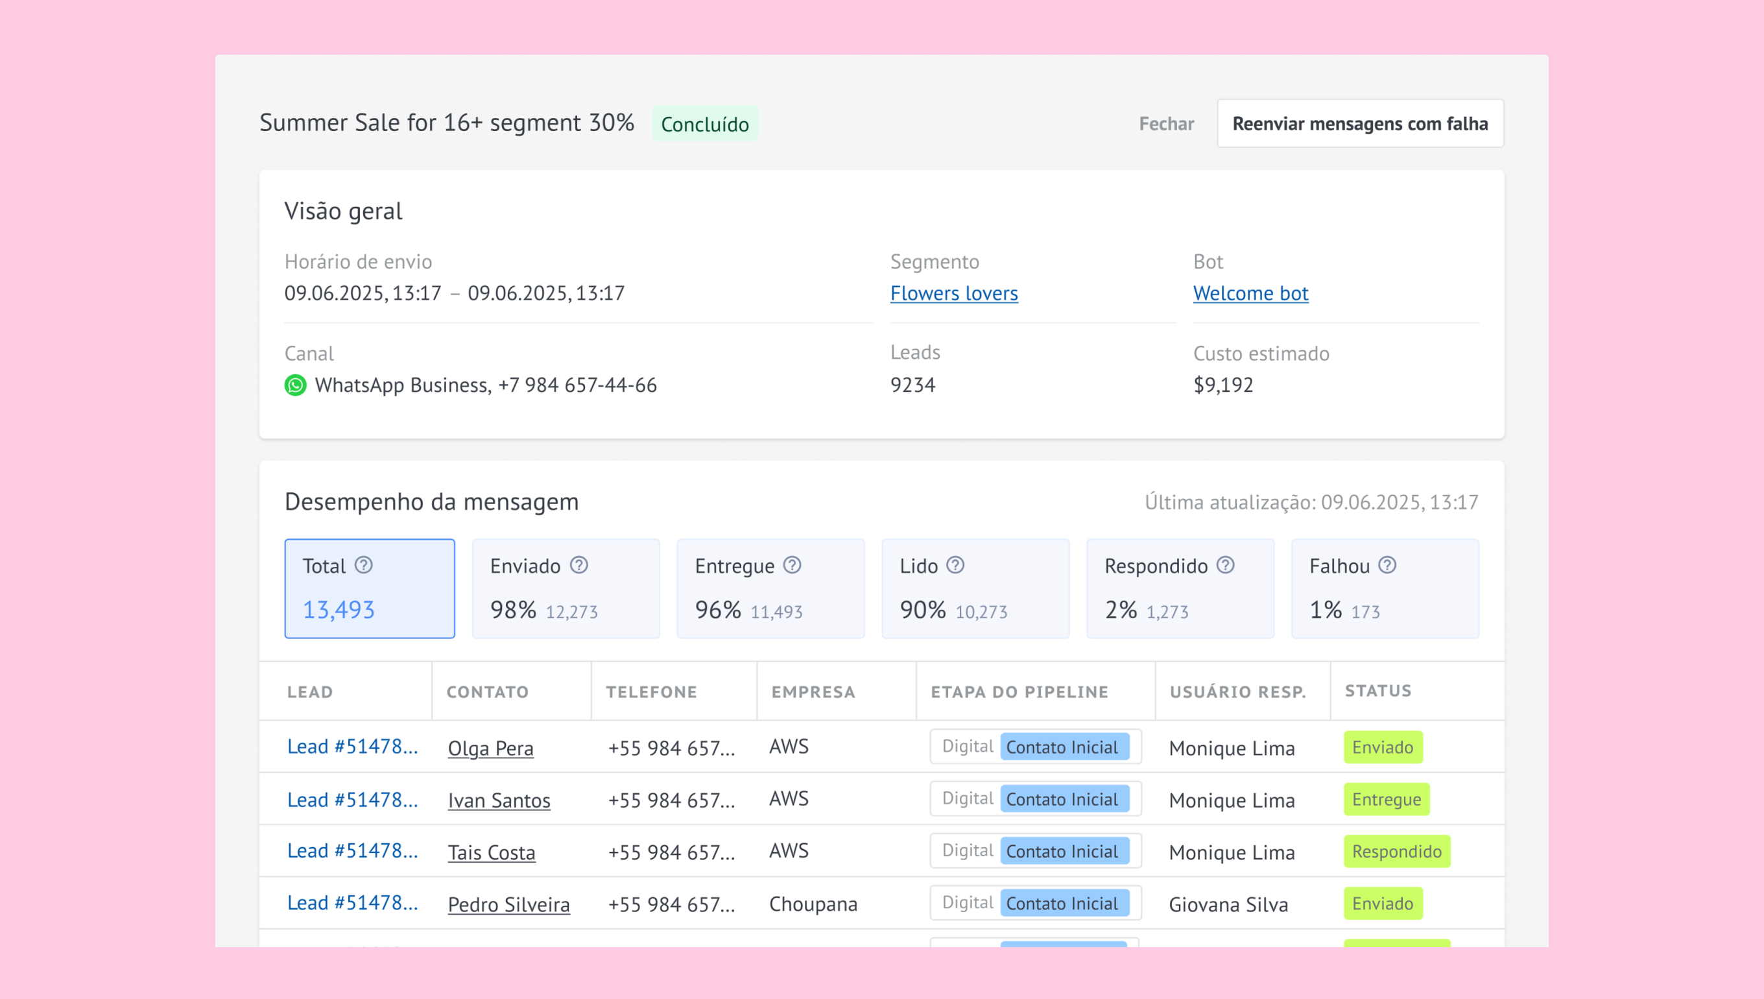Select the Total 13,493 metric card
The height and width of the screenshot is (999, 1764).
click(370, 589)
